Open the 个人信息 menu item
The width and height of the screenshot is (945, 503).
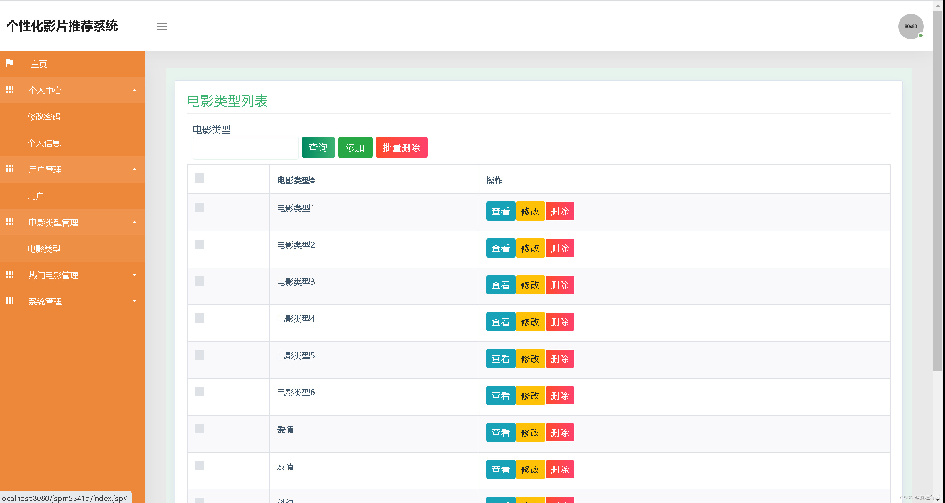pyautogui.click(x=44, y=143)
